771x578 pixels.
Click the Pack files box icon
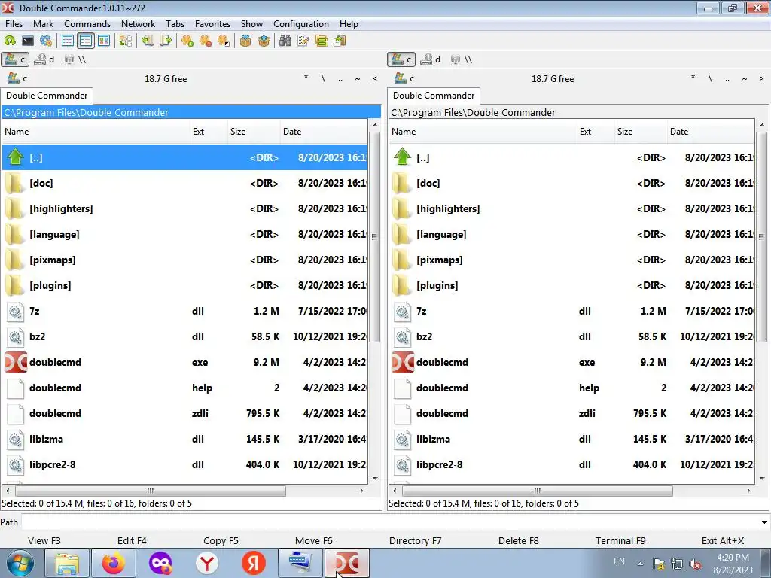click(x=245, y=41)
